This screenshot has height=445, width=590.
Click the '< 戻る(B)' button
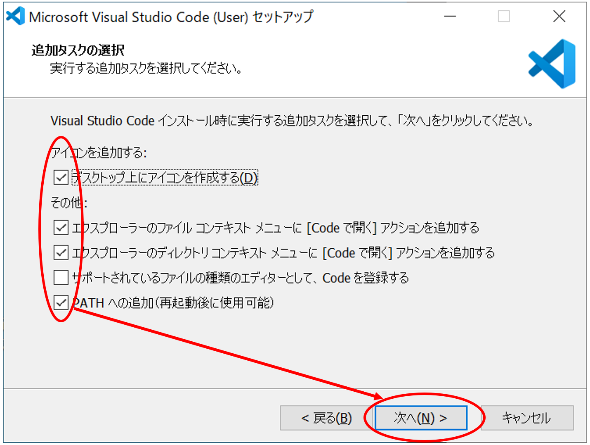(x=326, y=418)
